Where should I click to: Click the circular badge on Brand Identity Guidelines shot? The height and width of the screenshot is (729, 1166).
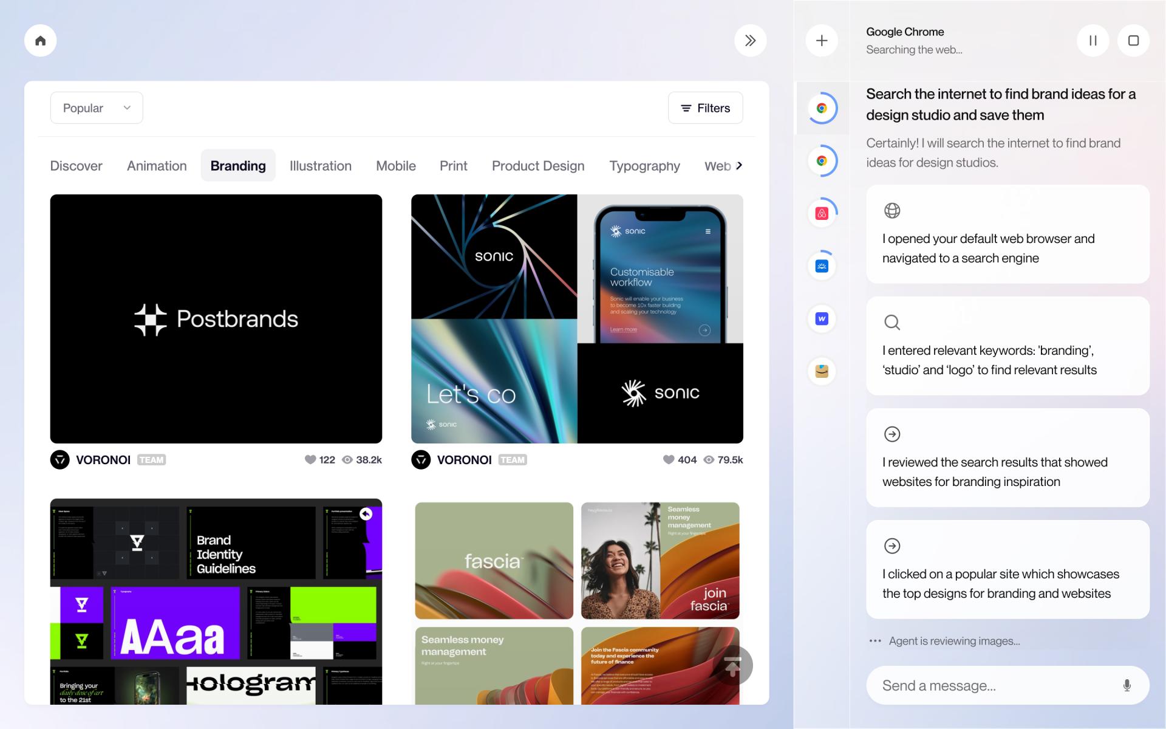pos(366,514)
